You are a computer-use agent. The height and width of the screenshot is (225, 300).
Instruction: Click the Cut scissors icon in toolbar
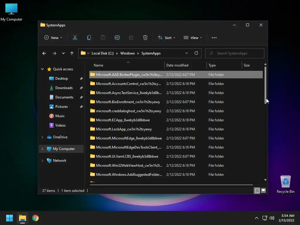75,38
